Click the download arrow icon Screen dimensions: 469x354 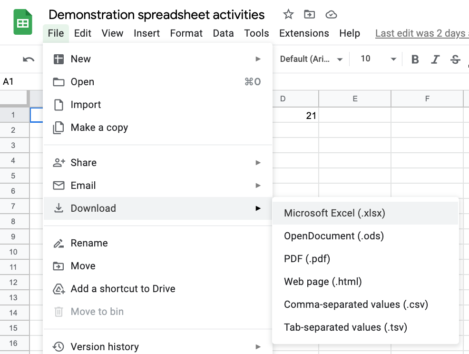59,208
